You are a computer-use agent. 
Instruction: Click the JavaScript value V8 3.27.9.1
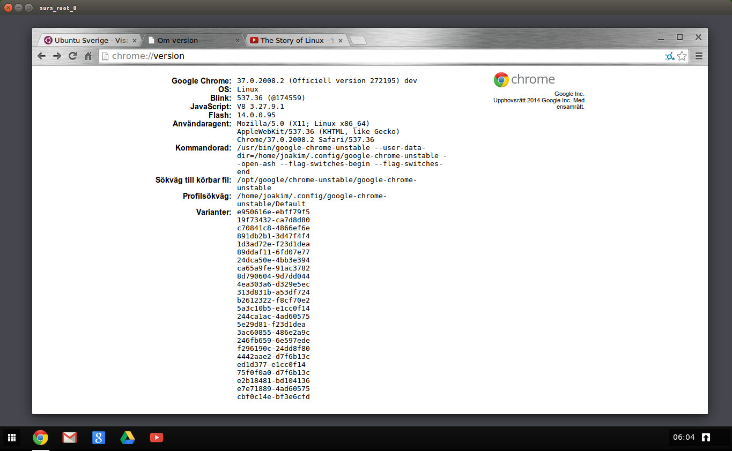coord(261,107)
